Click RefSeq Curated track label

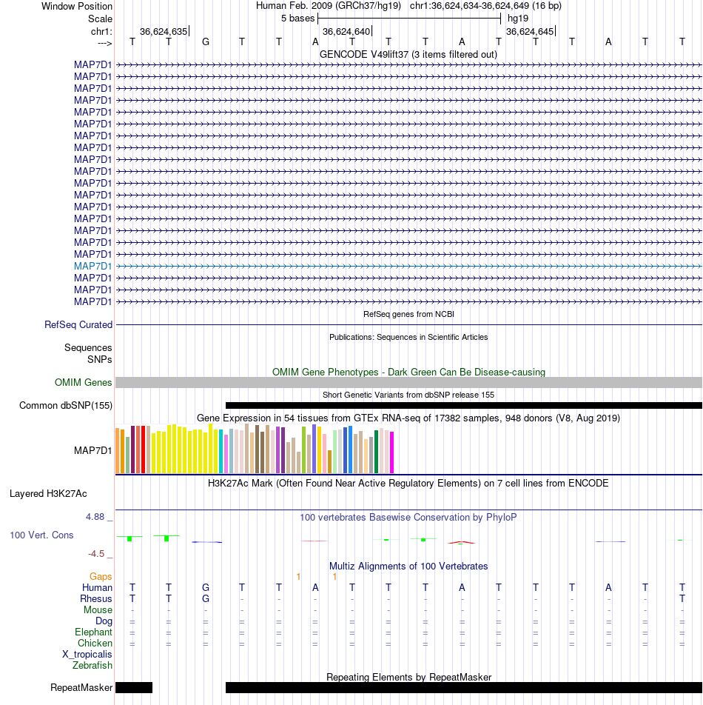pyautogui.click(x=78, y=324)
